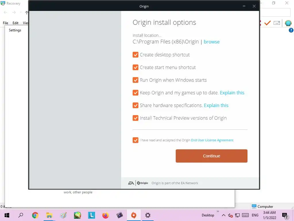Open the film clapper video app in taskbar
This screenshot has width=294, height=221.
click(x=120, y=215)
